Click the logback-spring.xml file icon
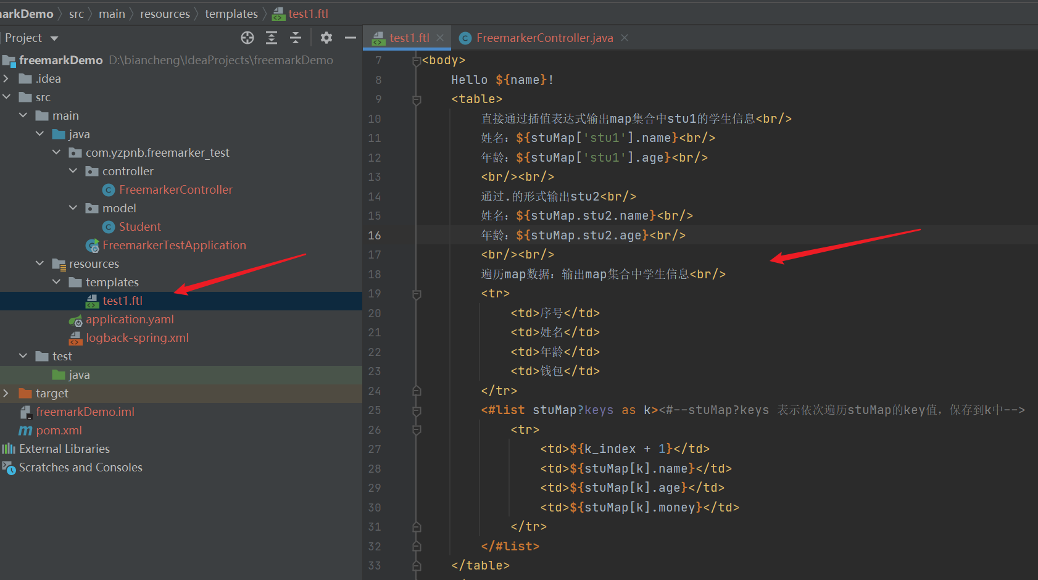1038x580 pixels. [x=75, y=338]
